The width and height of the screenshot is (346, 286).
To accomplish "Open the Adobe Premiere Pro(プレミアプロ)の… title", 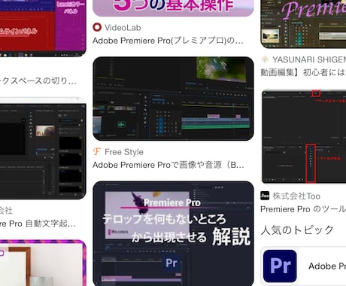I will [x=168, y=41].
